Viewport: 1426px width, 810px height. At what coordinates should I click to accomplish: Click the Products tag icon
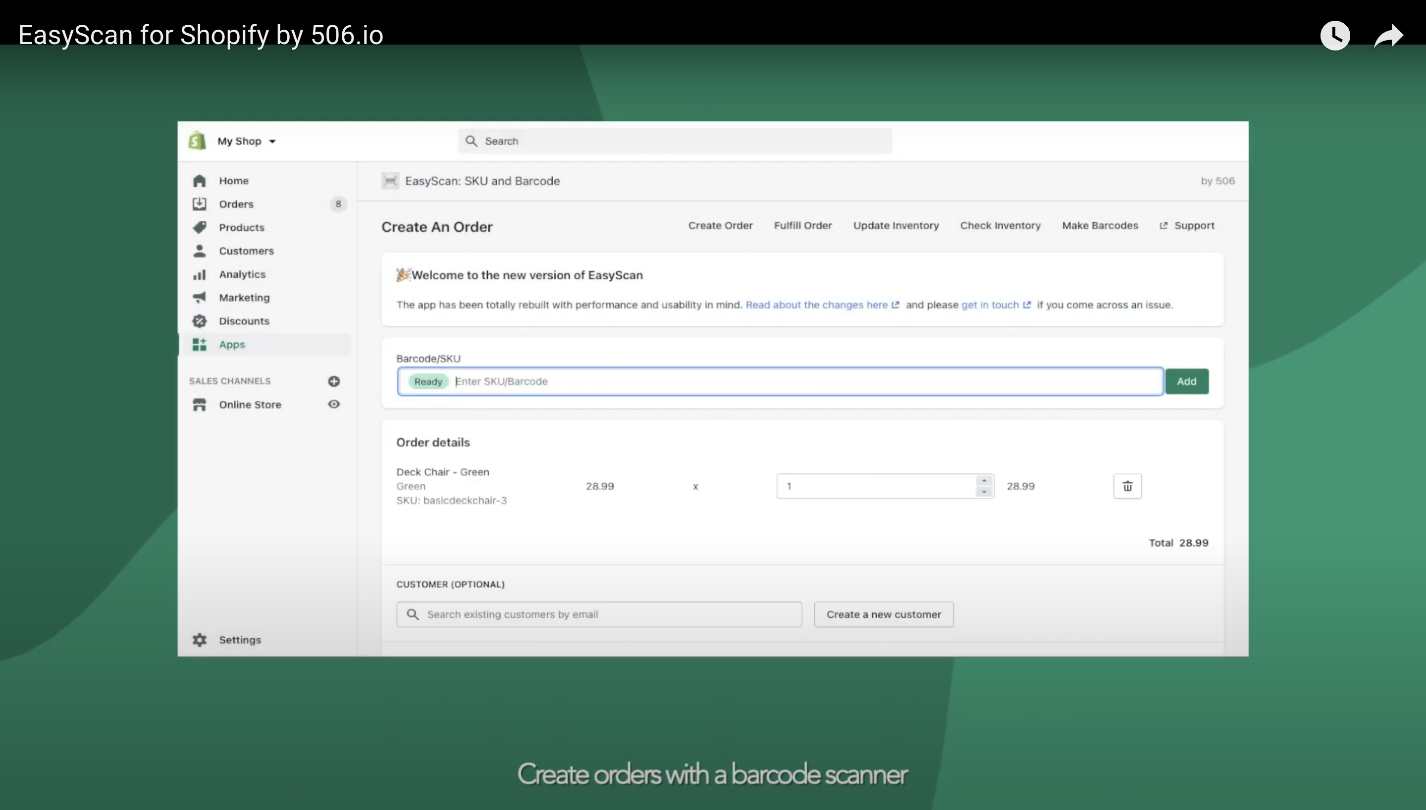tap(199, 228)
